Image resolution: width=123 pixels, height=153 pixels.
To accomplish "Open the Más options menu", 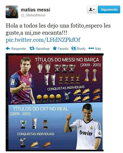I will 98,49.
